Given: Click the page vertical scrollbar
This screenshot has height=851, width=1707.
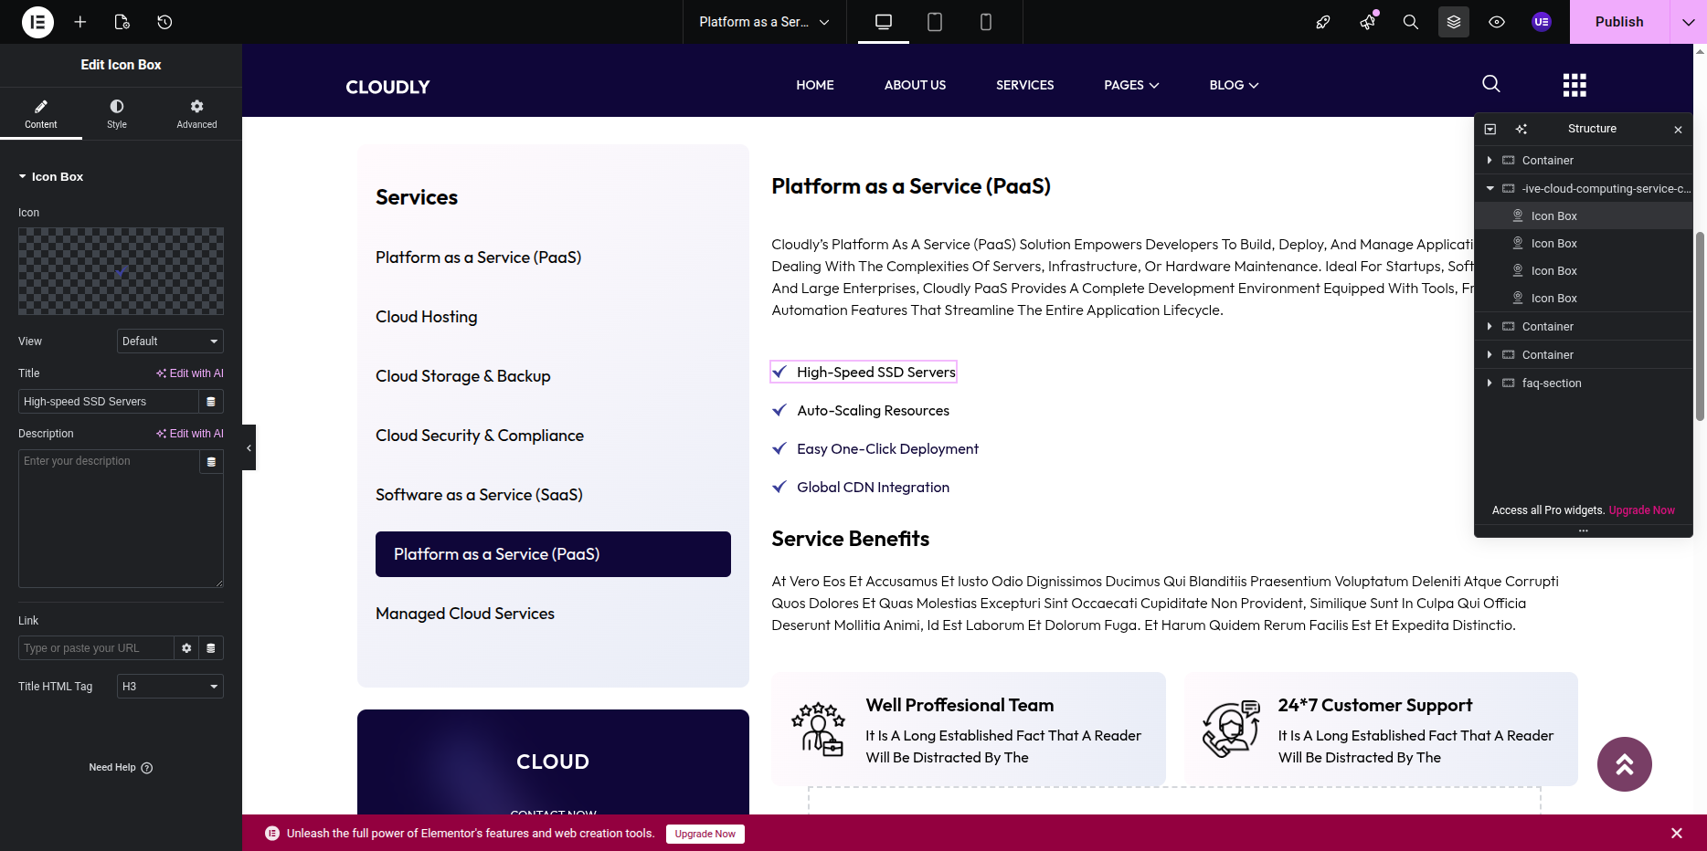Looking at the screenshot, I should click(x=1700, y=326).
